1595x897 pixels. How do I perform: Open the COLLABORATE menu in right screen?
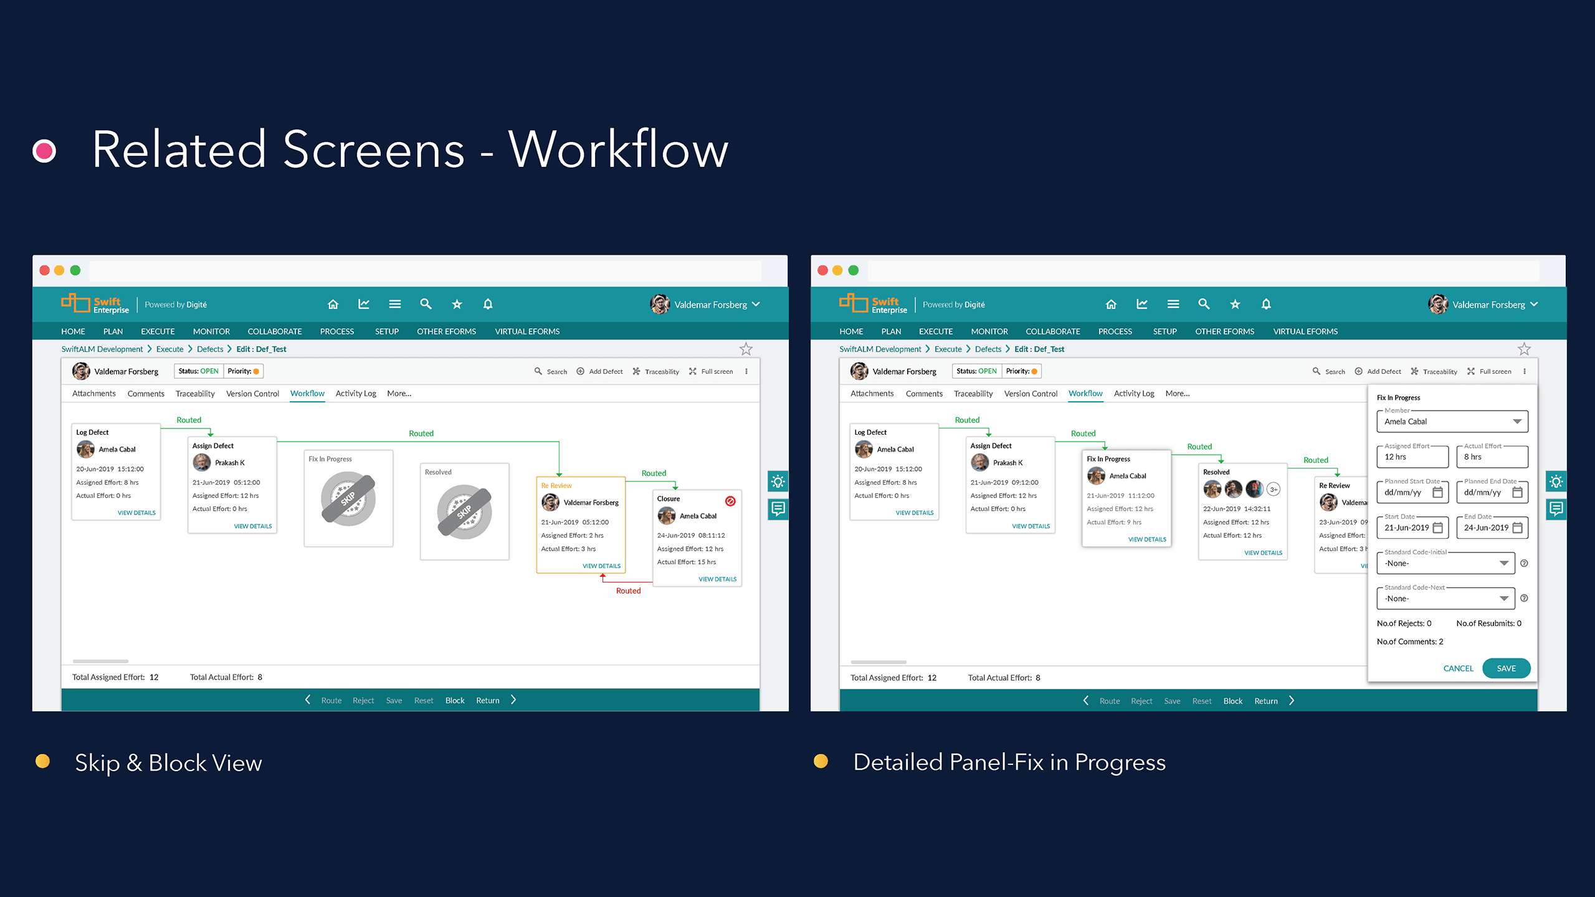(1052, 331)
